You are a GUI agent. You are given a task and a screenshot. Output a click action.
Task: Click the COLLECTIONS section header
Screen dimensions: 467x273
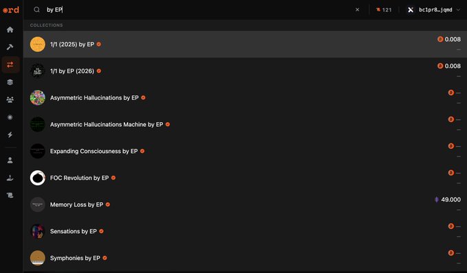click(x=47, y=25)
